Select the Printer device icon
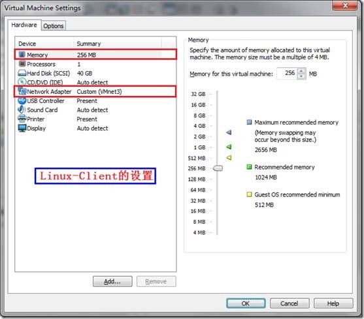The height and width of the screenshot is (319, 364). point(22,119)
